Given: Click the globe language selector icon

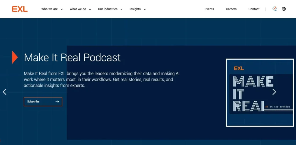Looking at the screenshot, I should [284, 9].
